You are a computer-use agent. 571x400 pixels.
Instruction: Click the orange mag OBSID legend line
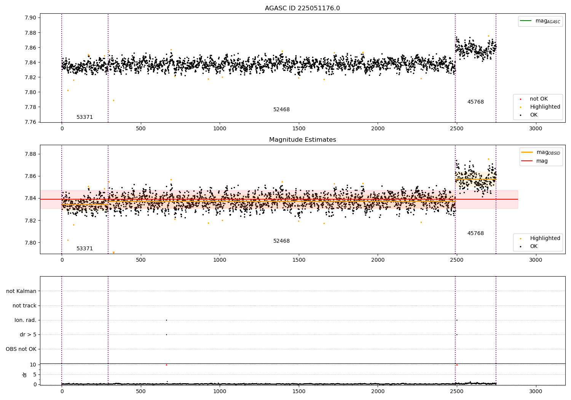(527, 152)
